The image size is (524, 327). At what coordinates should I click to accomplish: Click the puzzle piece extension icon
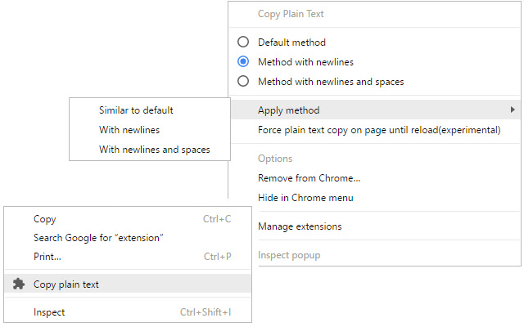[19, 284]
